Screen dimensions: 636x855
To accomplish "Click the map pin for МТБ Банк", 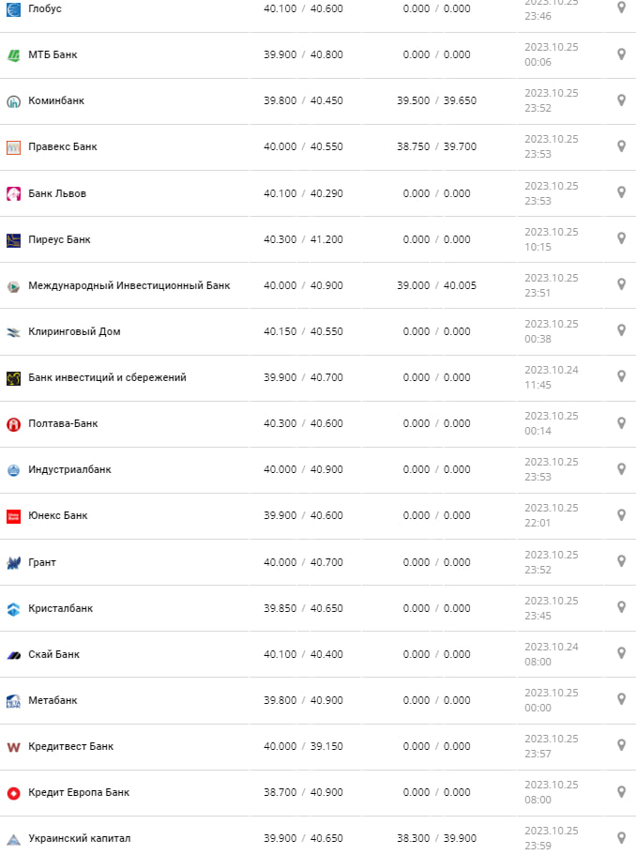I will click(621, 54).
